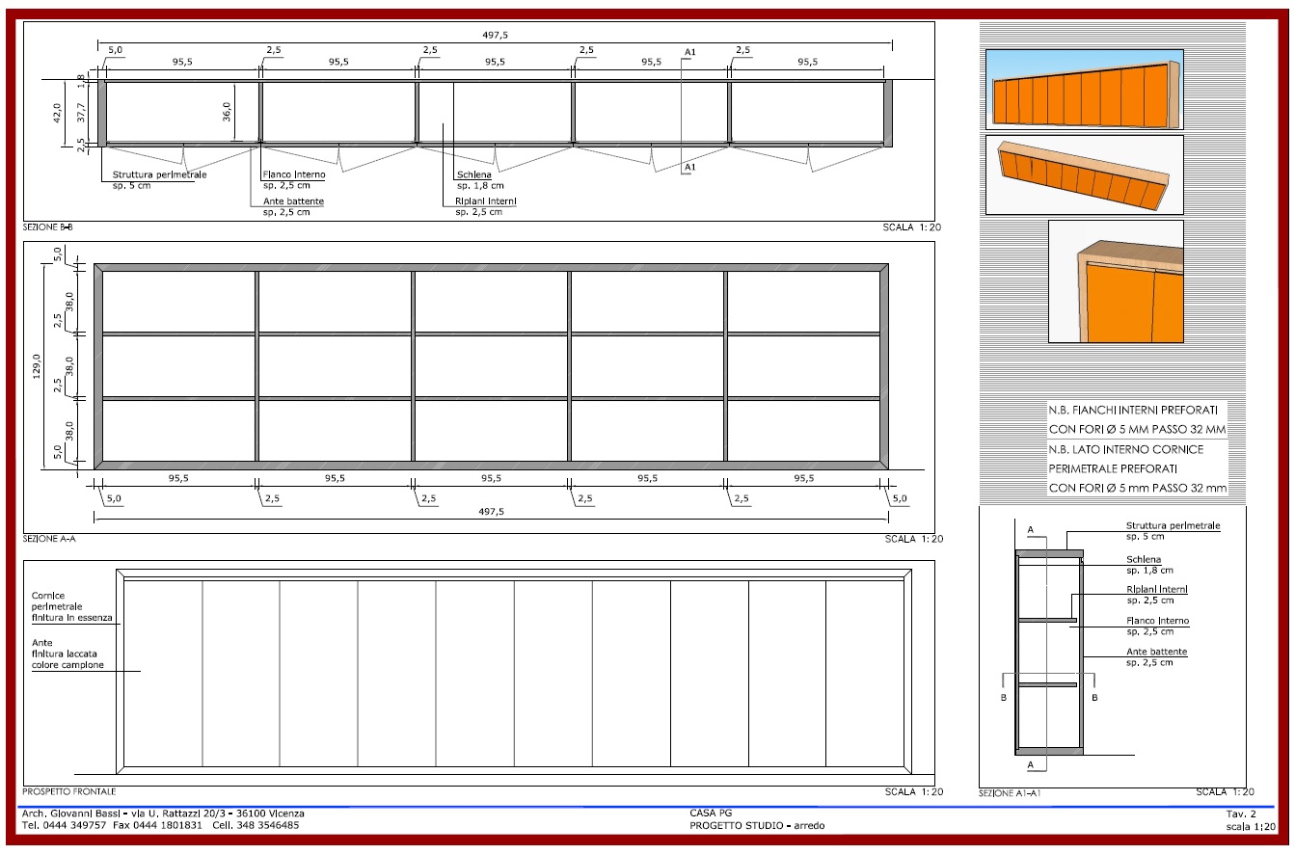Select the angled top-view cabinet render
This screenshot has width=1295, height=854.
[1084, 174]
